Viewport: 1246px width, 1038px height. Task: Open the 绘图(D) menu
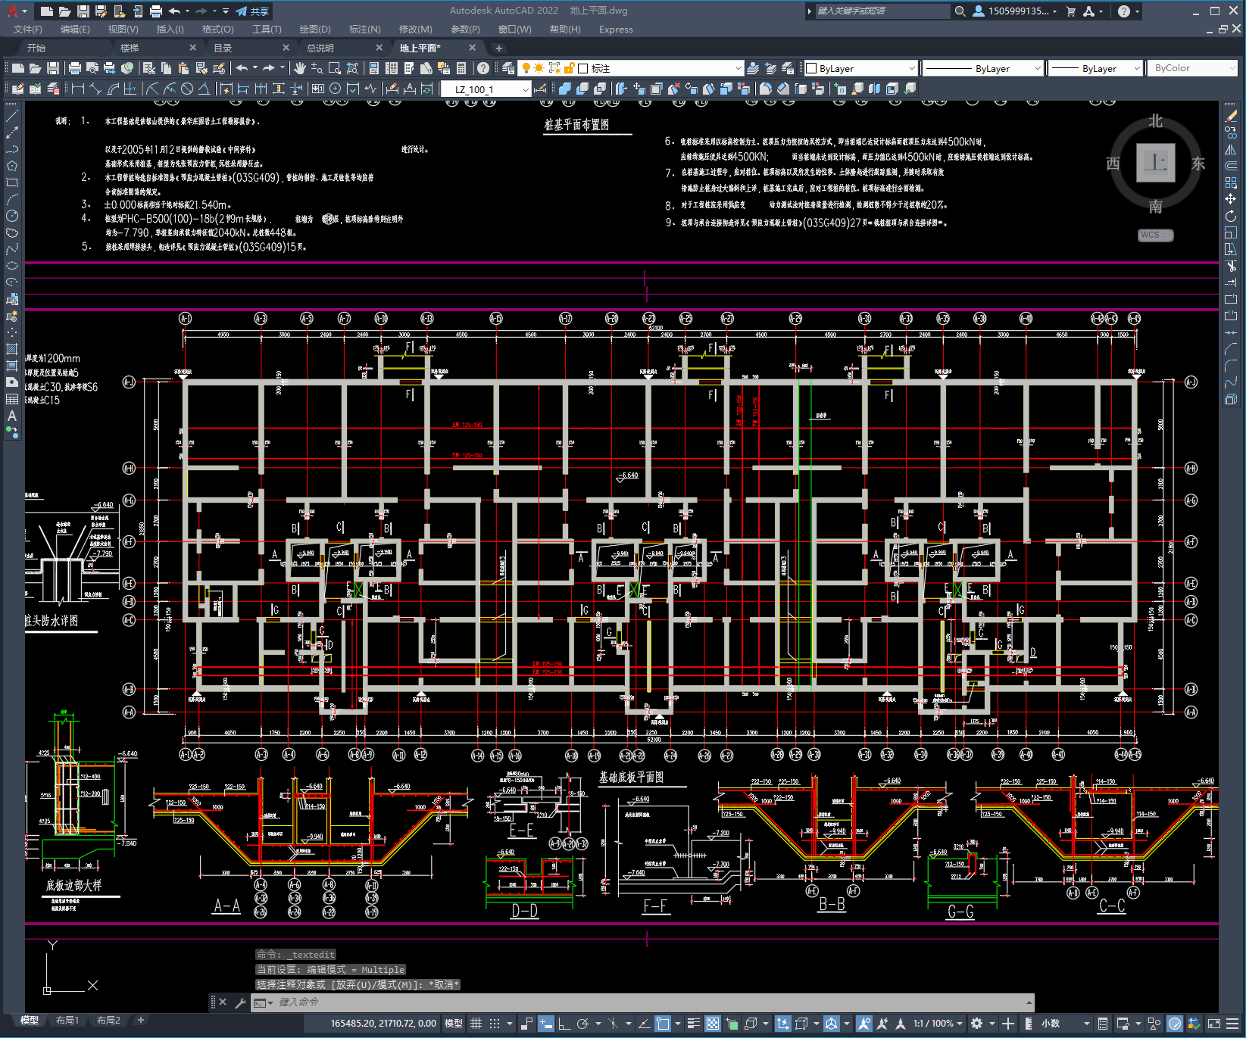click(315, 30)
